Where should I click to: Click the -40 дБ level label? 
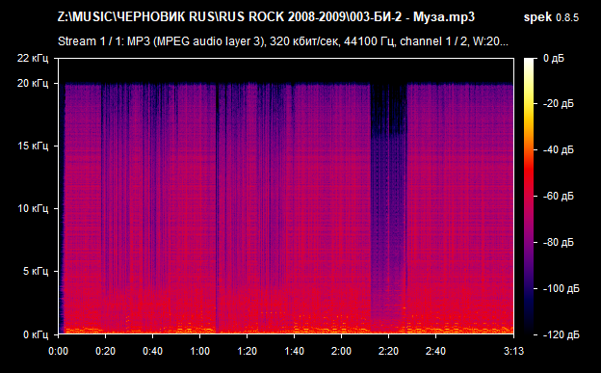[x=559, y=149]
